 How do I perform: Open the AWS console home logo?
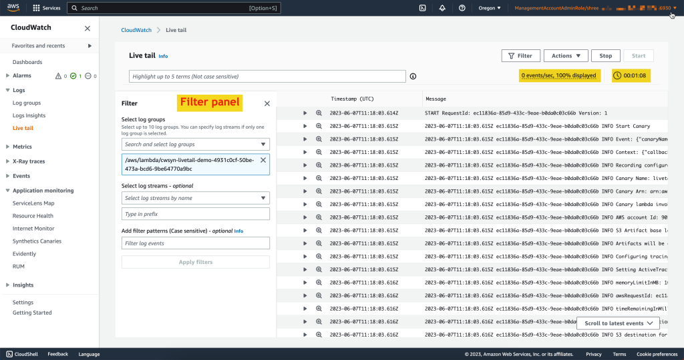13,7
